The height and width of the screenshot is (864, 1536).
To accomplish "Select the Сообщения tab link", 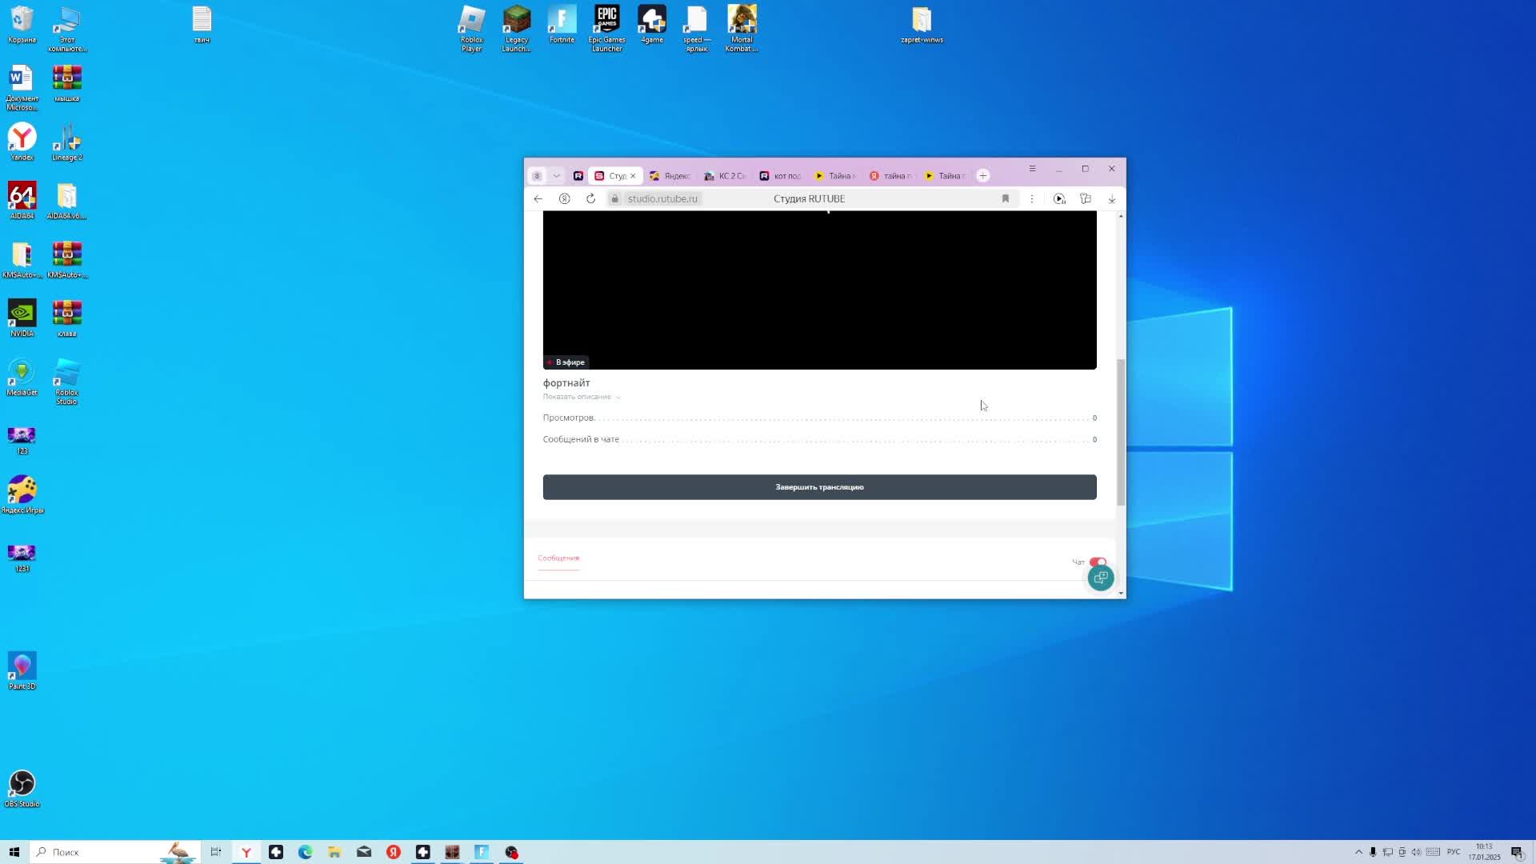I will 558,558.
